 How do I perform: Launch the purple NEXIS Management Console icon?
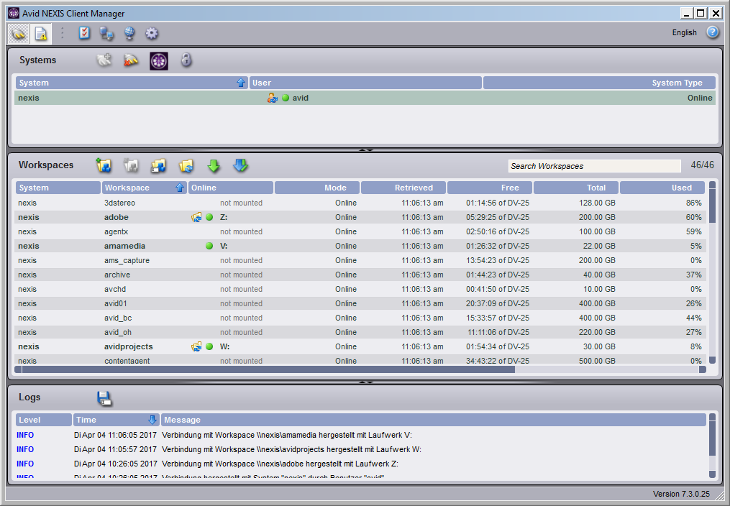pos(159,61)
